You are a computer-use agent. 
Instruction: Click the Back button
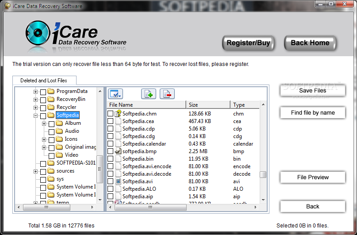point(313,206)
